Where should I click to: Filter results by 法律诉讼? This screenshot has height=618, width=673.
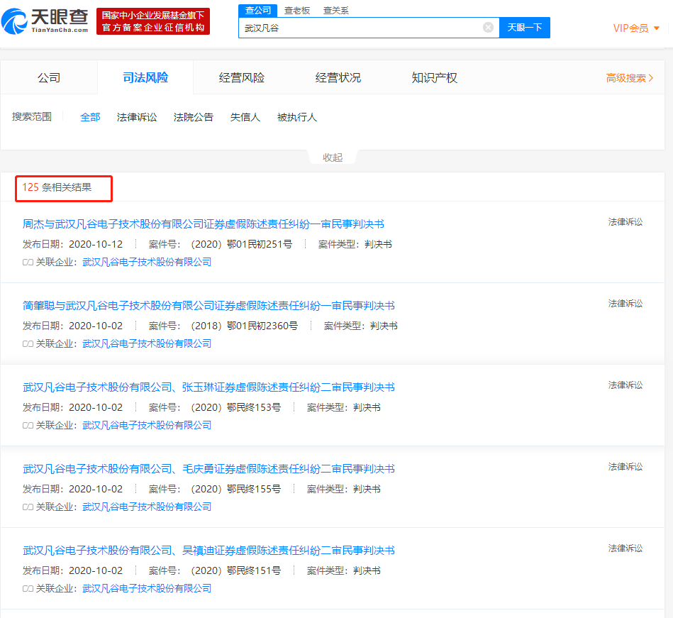137,117
